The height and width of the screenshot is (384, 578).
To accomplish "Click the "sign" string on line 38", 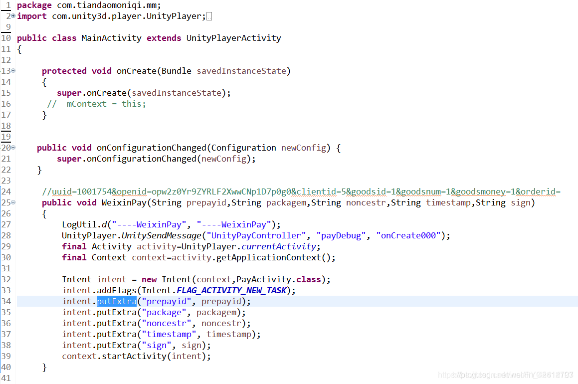I will [157, 345].
